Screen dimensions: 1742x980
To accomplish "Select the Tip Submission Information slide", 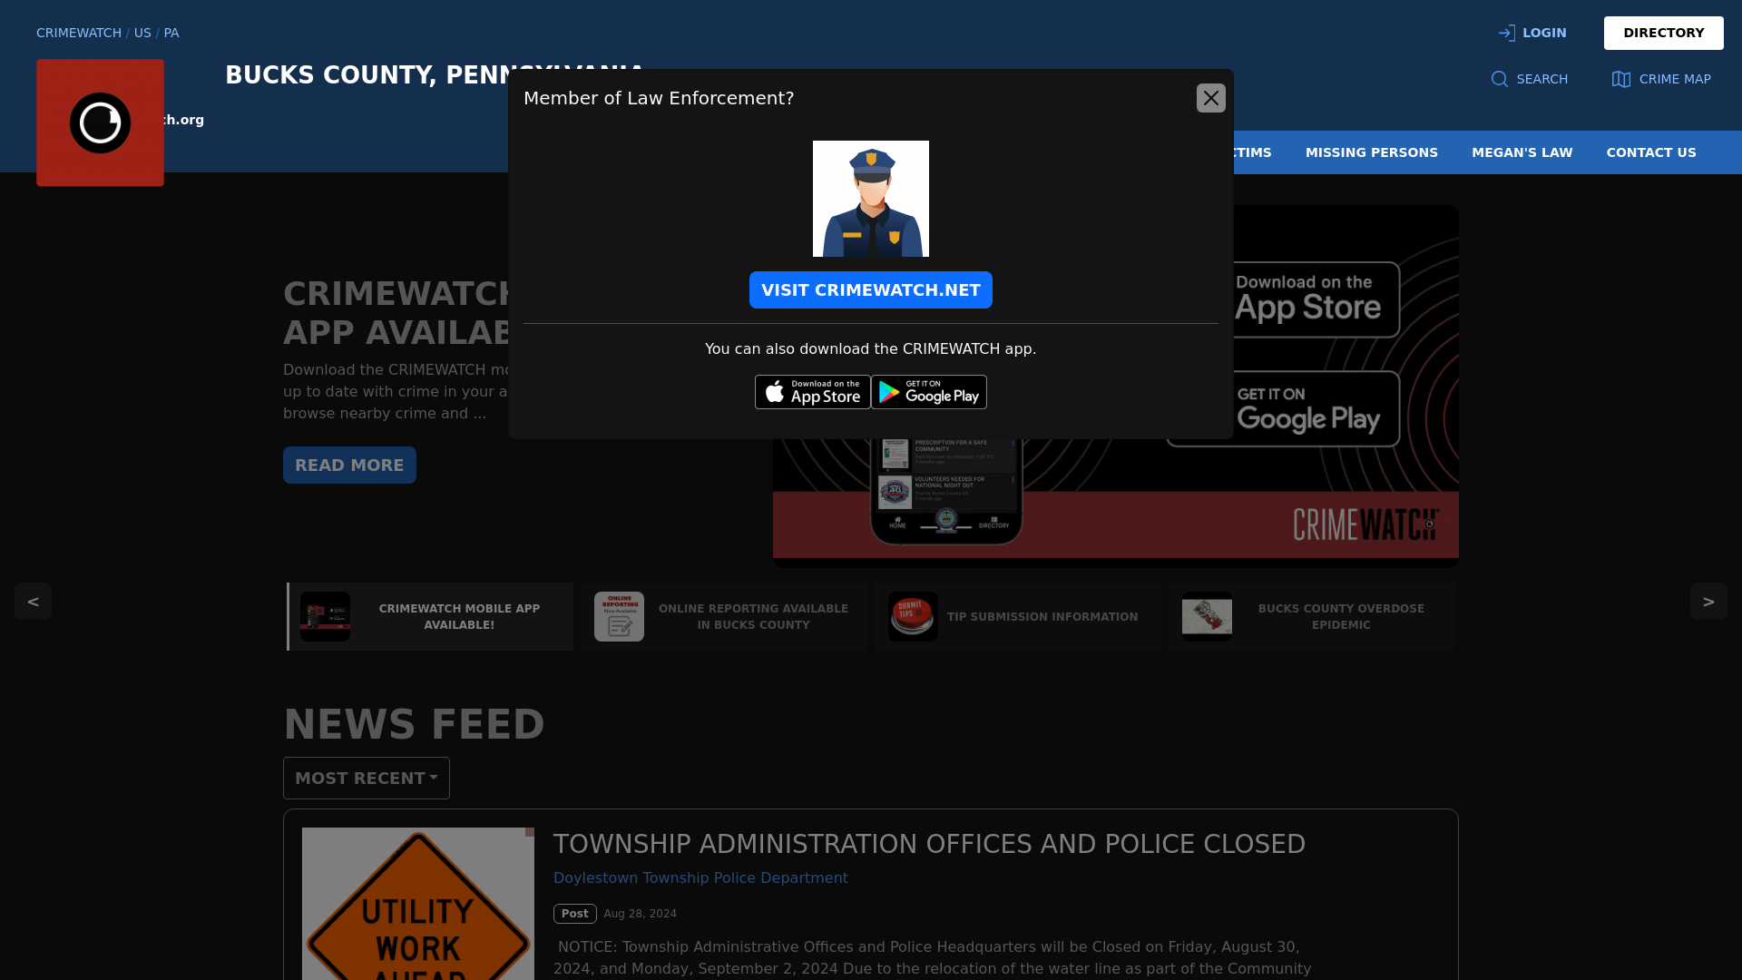I will 1018,617.
